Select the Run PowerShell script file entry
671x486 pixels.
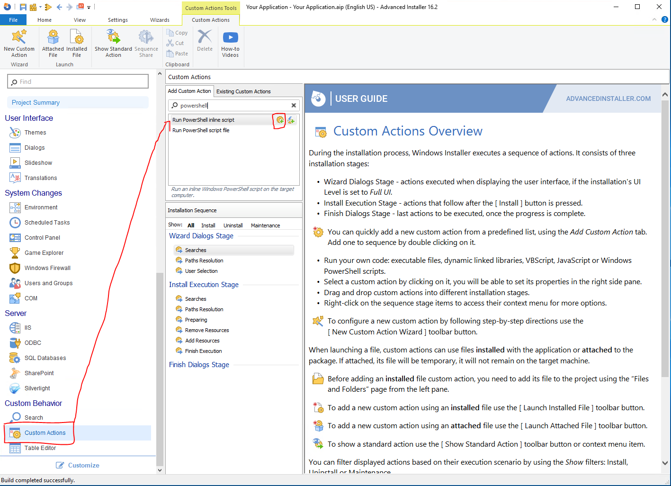201,130
